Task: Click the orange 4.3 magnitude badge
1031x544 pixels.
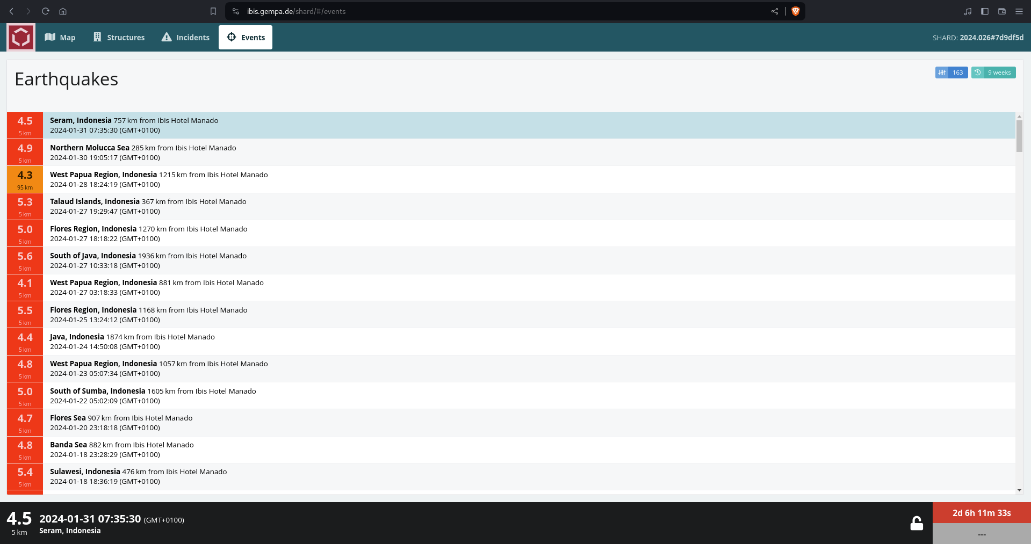Action: point(25,179)
